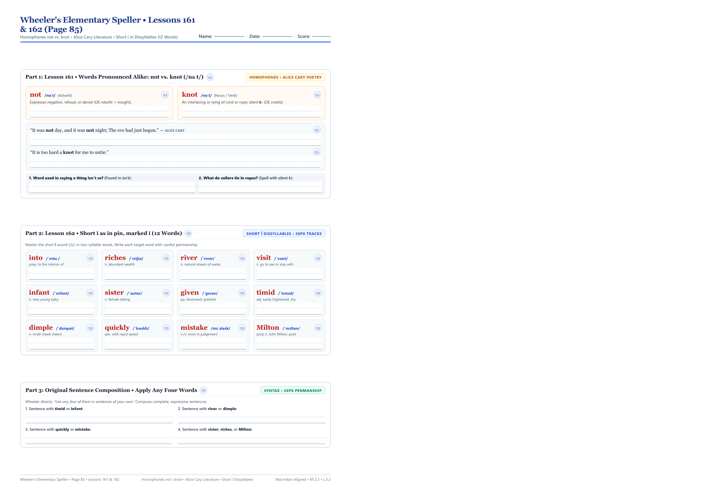
Task: Click writing line for sister, riches, Milton sentence
Action: [252, 439]
